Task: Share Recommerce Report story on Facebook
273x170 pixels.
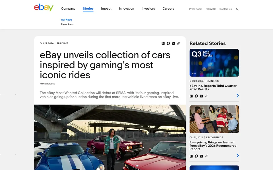Action: (x=196, y=156)
